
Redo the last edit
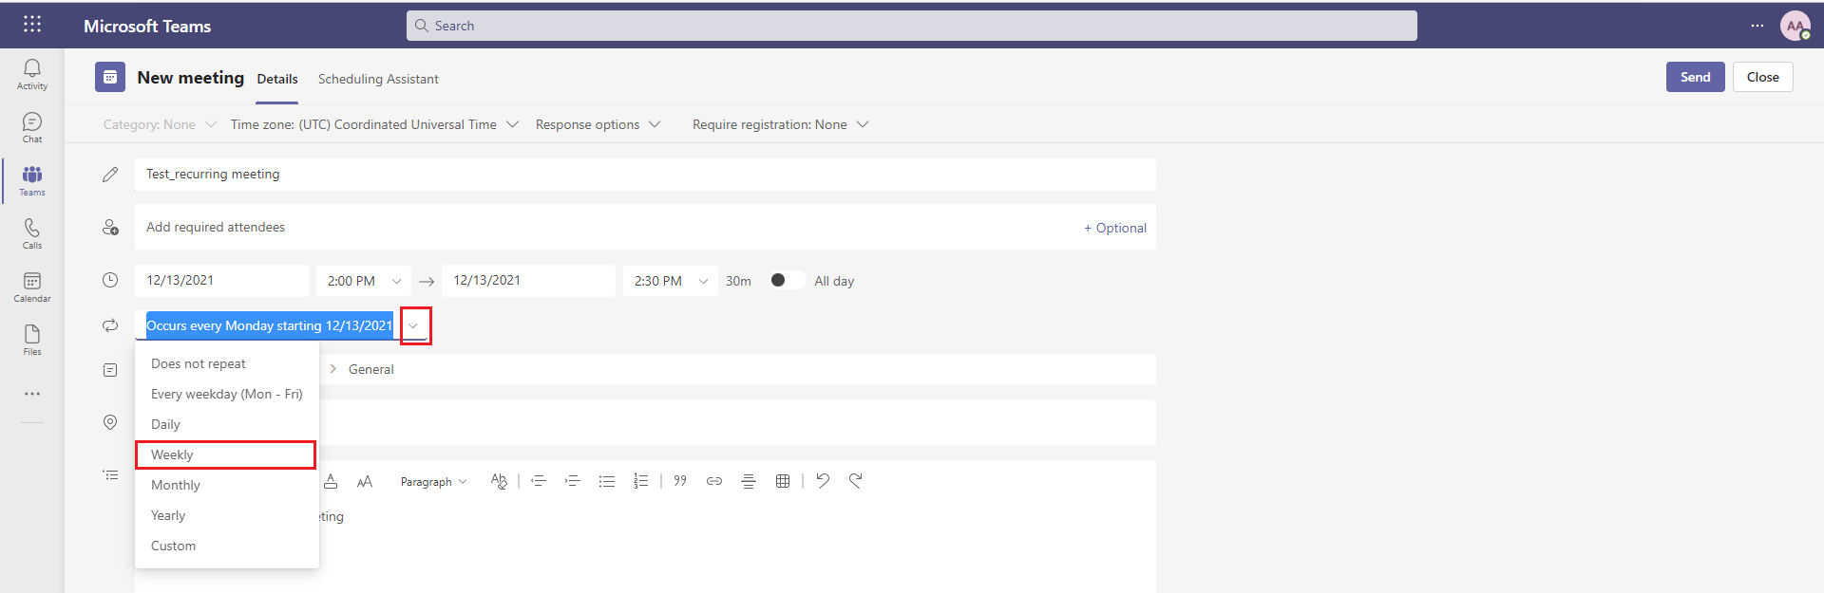(x=856, y=481)
